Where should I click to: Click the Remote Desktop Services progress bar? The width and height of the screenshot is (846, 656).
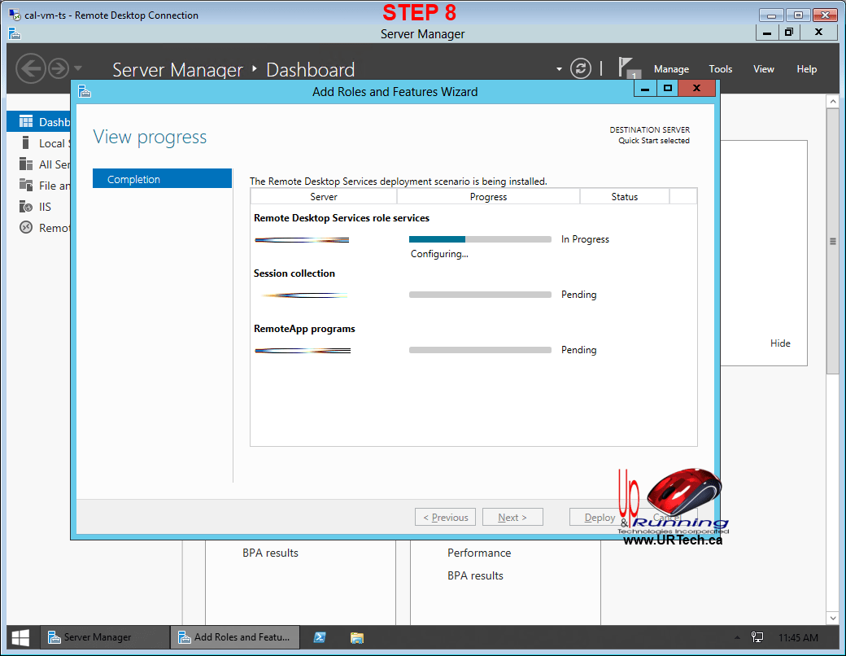(x=479, y=239)
